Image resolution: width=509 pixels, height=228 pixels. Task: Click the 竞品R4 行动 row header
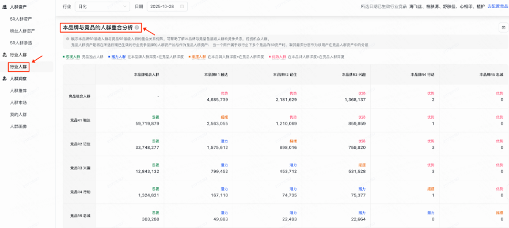[80, 192]
